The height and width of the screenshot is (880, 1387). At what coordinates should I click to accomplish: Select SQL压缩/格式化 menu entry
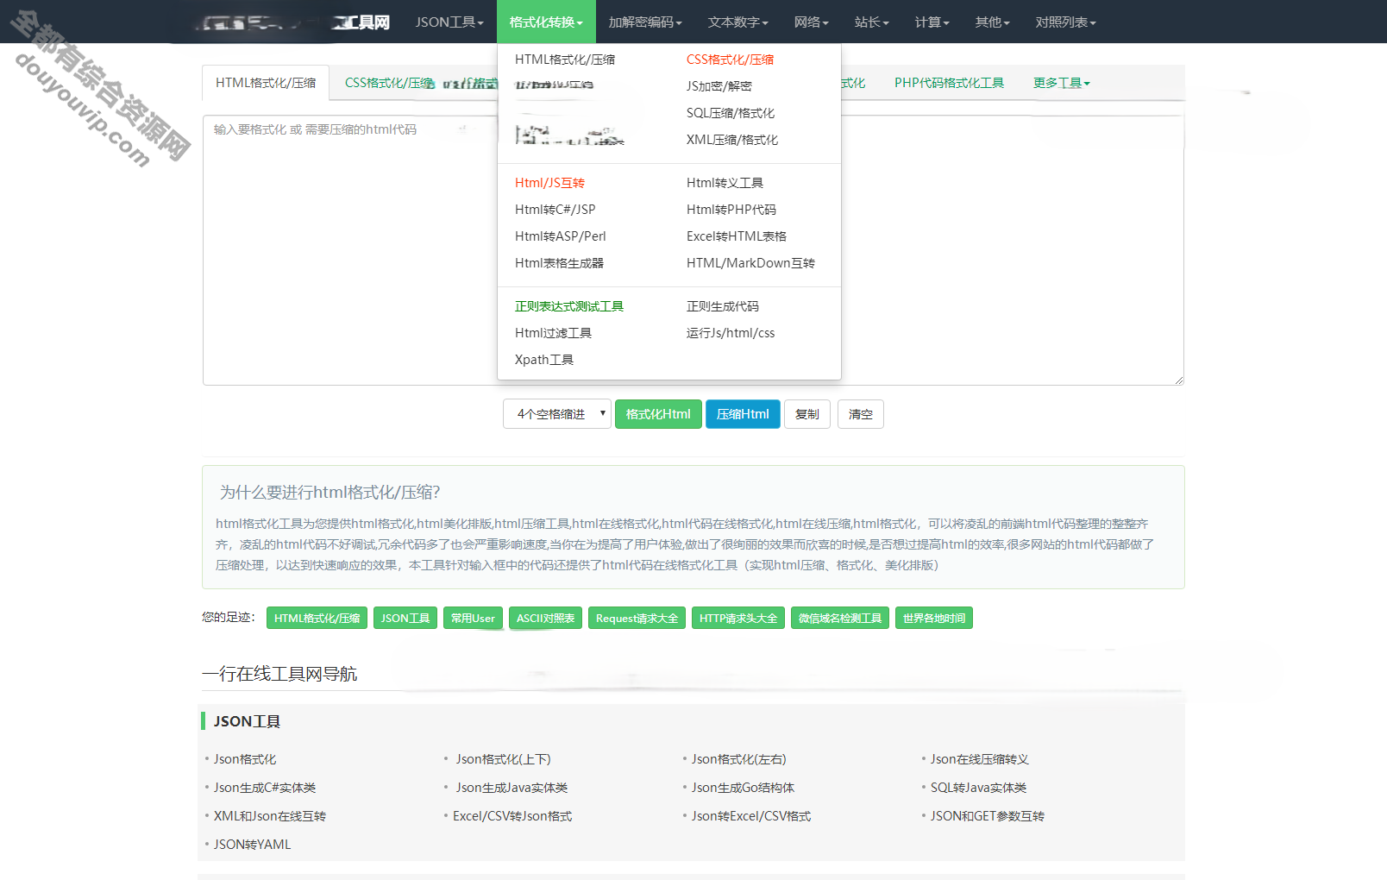pos(731,113)
